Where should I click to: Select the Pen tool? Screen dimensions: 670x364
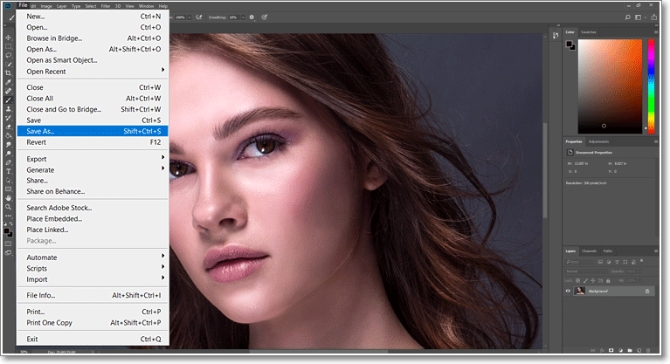(x=8, y=162)
